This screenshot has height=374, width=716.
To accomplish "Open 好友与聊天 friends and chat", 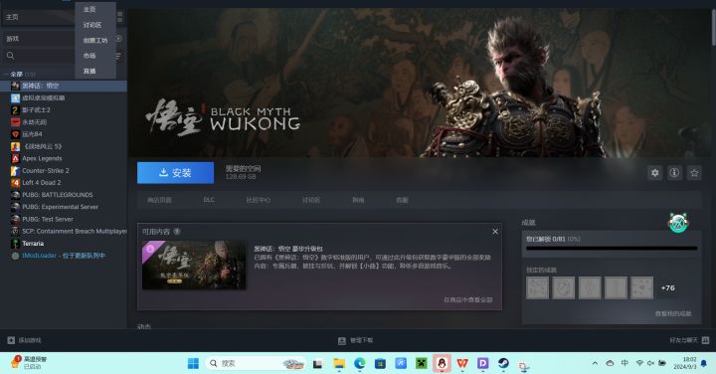I will 689,340.
